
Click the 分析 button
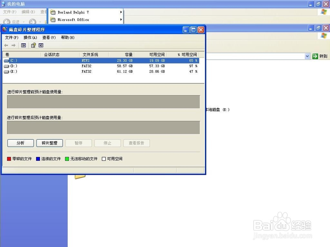pos(20,143)
